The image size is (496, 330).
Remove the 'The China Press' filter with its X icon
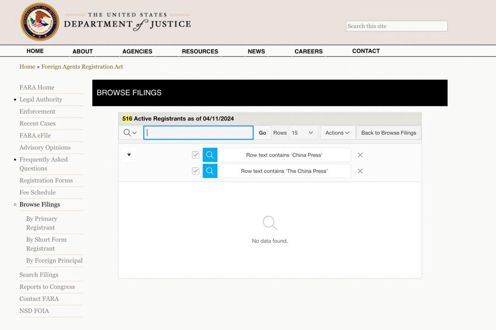point(360,170)
